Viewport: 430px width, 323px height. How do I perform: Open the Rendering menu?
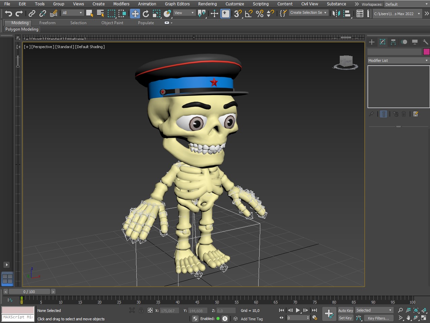[x=207, y=4]
